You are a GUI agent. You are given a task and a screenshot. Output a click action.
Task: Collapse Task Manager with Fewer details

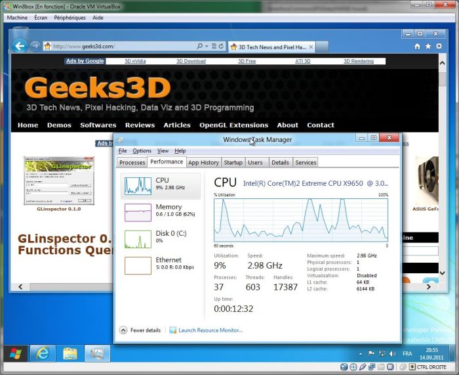[140, 330]
